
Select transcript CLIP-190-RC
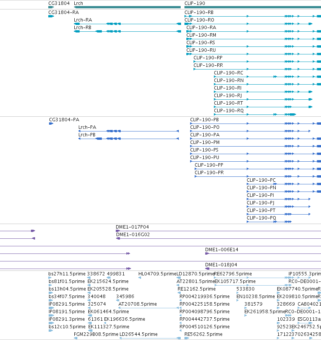[x=228, y=73]
